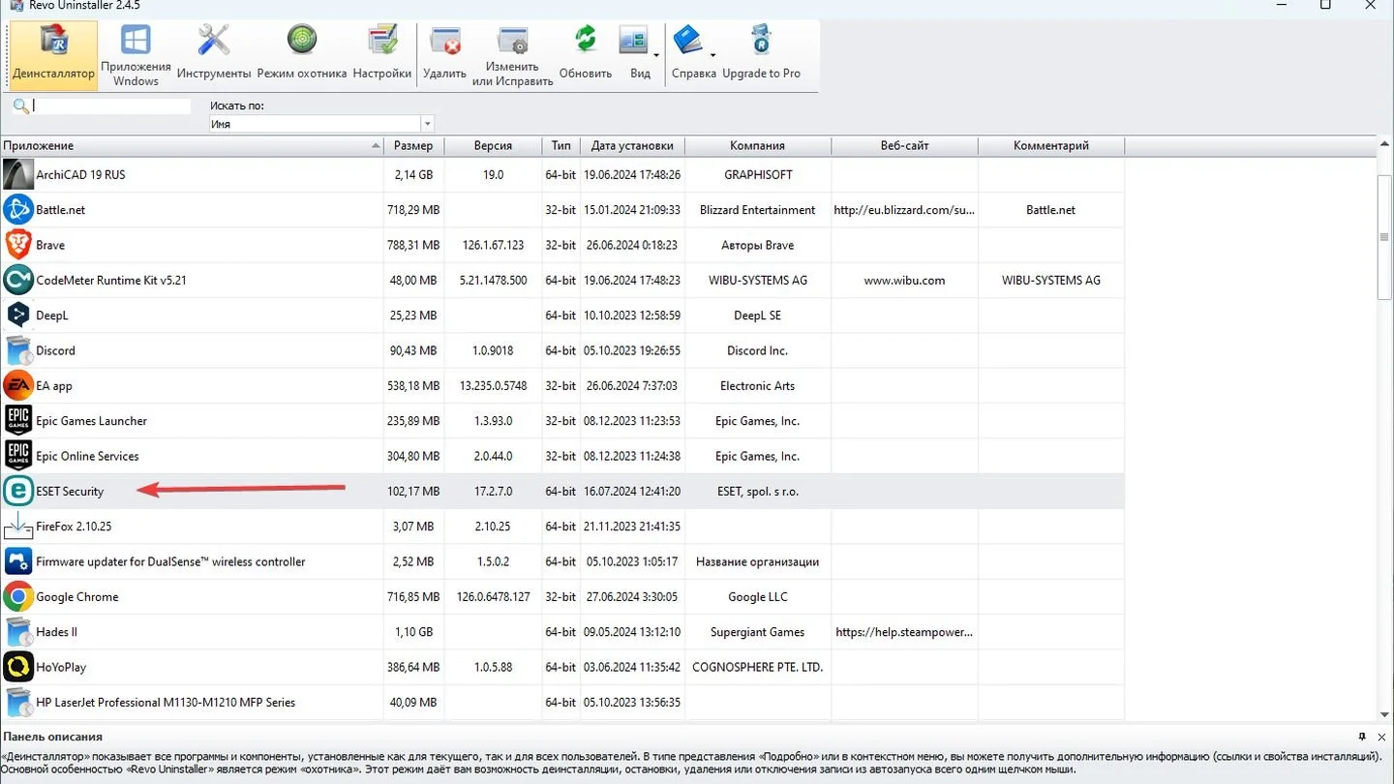Click the 16.07.2024 12:41:20 date cell
The width and height of the screenshot is (1394, 784).
coord(632,492)
